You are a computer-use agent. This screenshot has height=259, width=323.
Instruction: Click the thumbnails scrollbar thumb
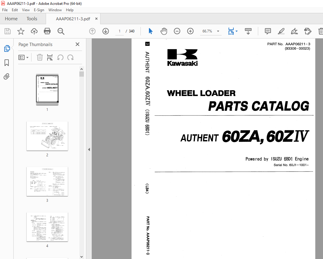[81, 74]
